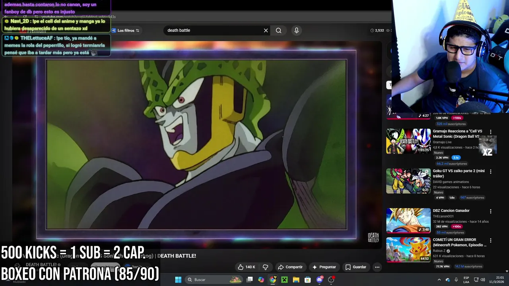
Task: Open volume control speaker icon
Action: [482, 280]
